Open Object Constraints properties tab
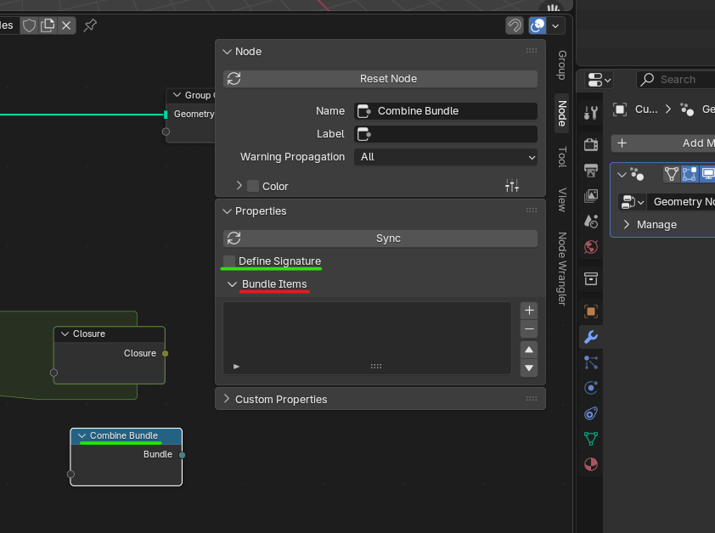This screenshot has width=715, height=533. pos(591,413)
